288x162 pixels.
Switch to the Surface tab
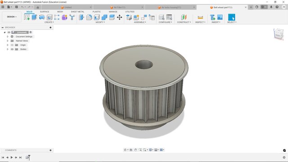pyautogui.click(x=45, y=12)
